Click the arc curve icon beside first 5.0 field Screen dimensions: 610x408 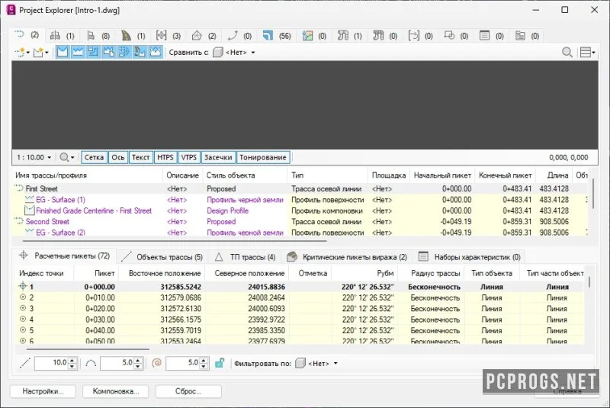(91, 363)
